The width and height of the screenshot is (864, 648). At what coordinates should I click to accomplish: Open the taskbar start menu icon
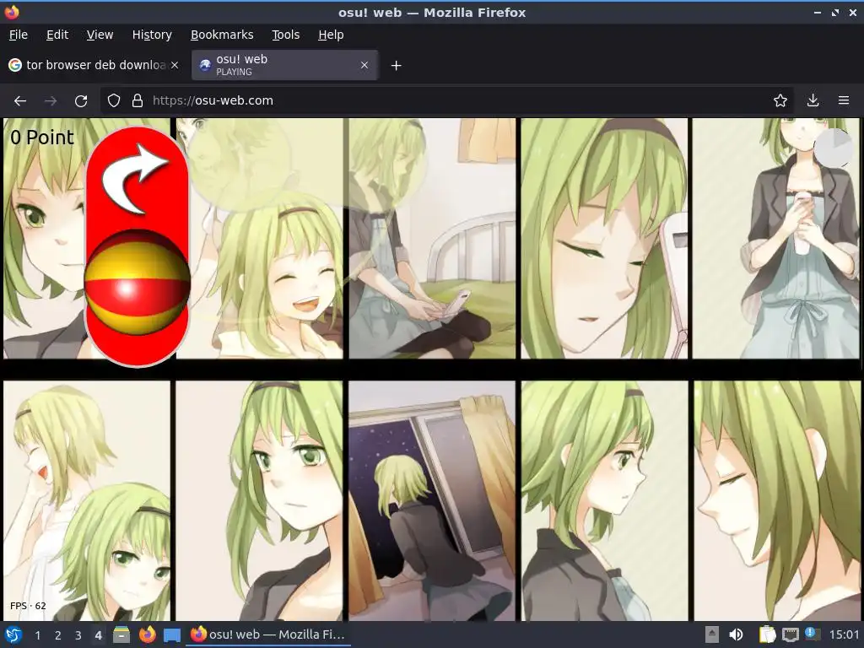pos(13,634)
